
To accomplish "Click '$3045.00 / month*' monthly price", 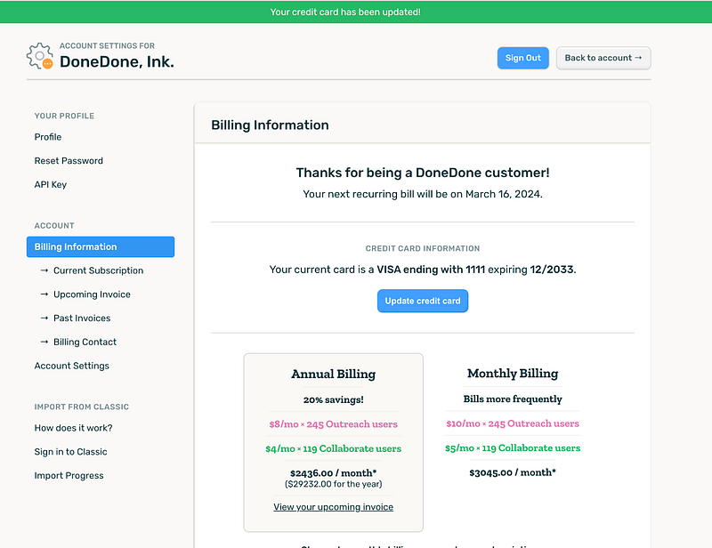I will pyautogui.click(x=513, y=472).
